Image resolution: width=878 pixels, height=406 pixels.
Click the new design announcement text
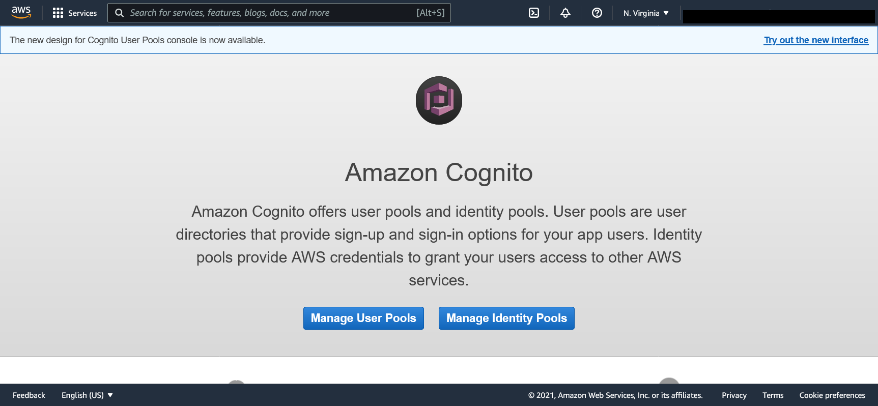click(137, 40)
